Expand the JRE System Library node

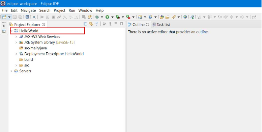16,43
